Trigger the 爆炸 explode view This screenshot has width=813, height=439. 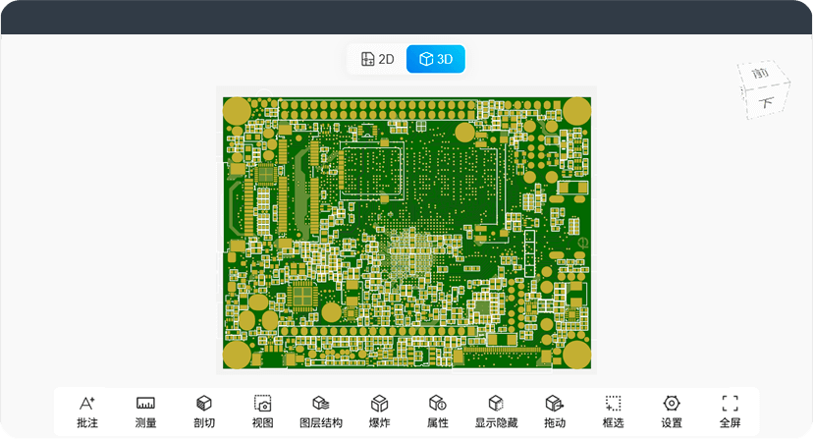coord(379,411)
